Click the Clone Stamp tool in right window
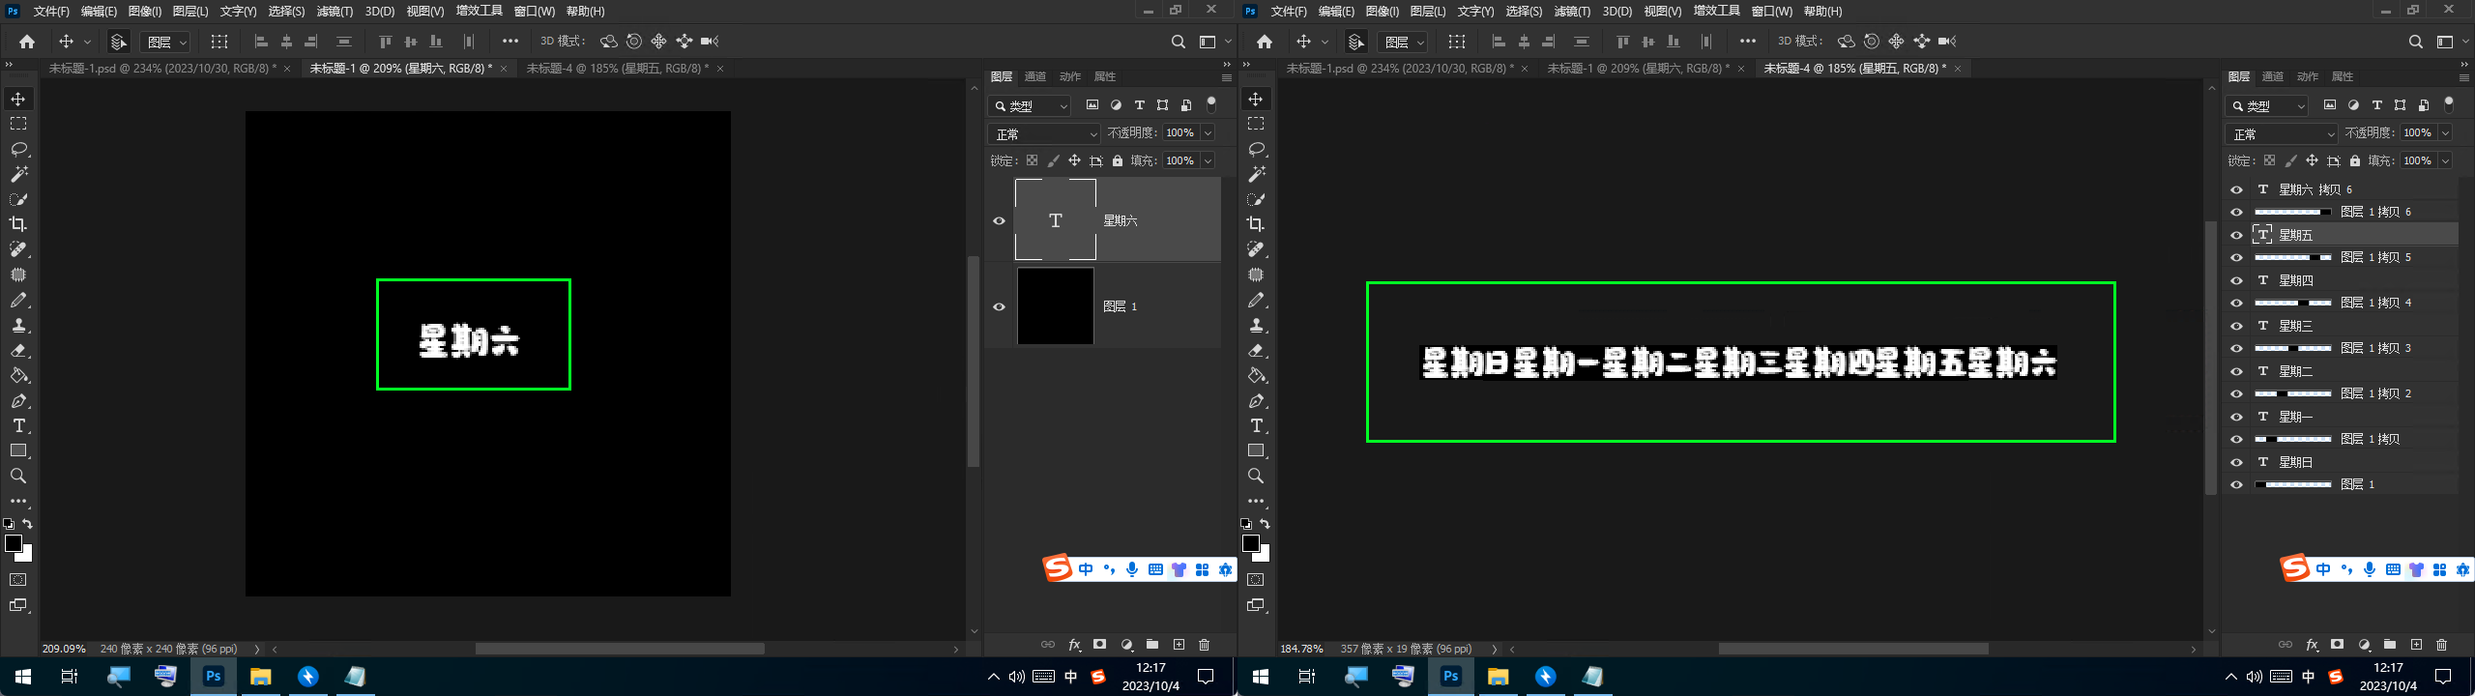 [x=1256, y=325]
